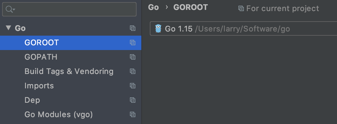Image resolution: width=337 pixels, height=124 pixels.
Task: Click project-level icon beside GOROOT row
Action: [132, 43]
